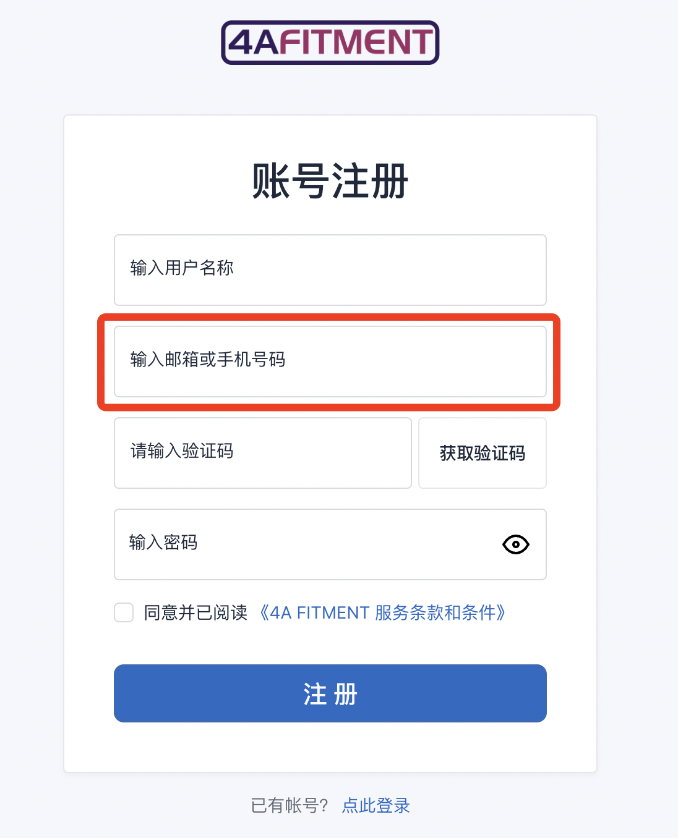Check the 同意并已阅读 agreement checkbox

[x=124, y=612]
